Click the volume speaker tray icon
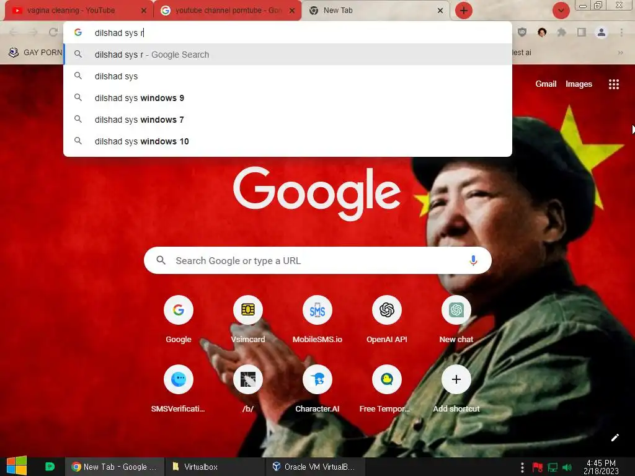635x476 pixels. pyautogui.click(x=567, y=467)
